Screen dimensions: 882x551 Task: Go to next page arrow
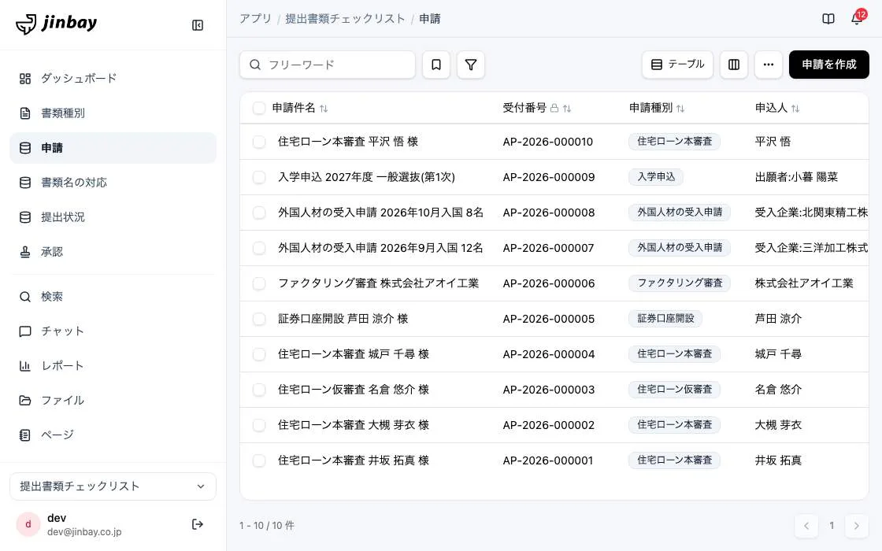(856, 526)
